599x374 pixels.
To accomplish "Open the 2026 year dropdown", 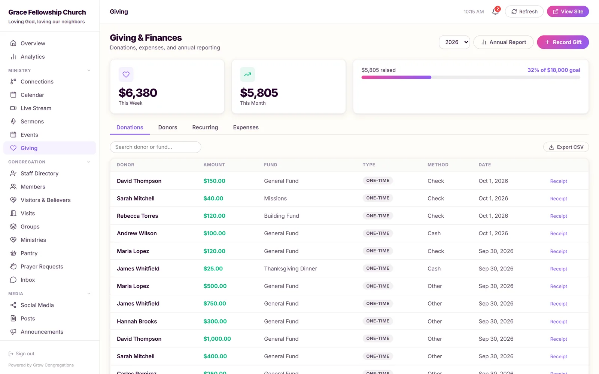I will coord(454,42).
